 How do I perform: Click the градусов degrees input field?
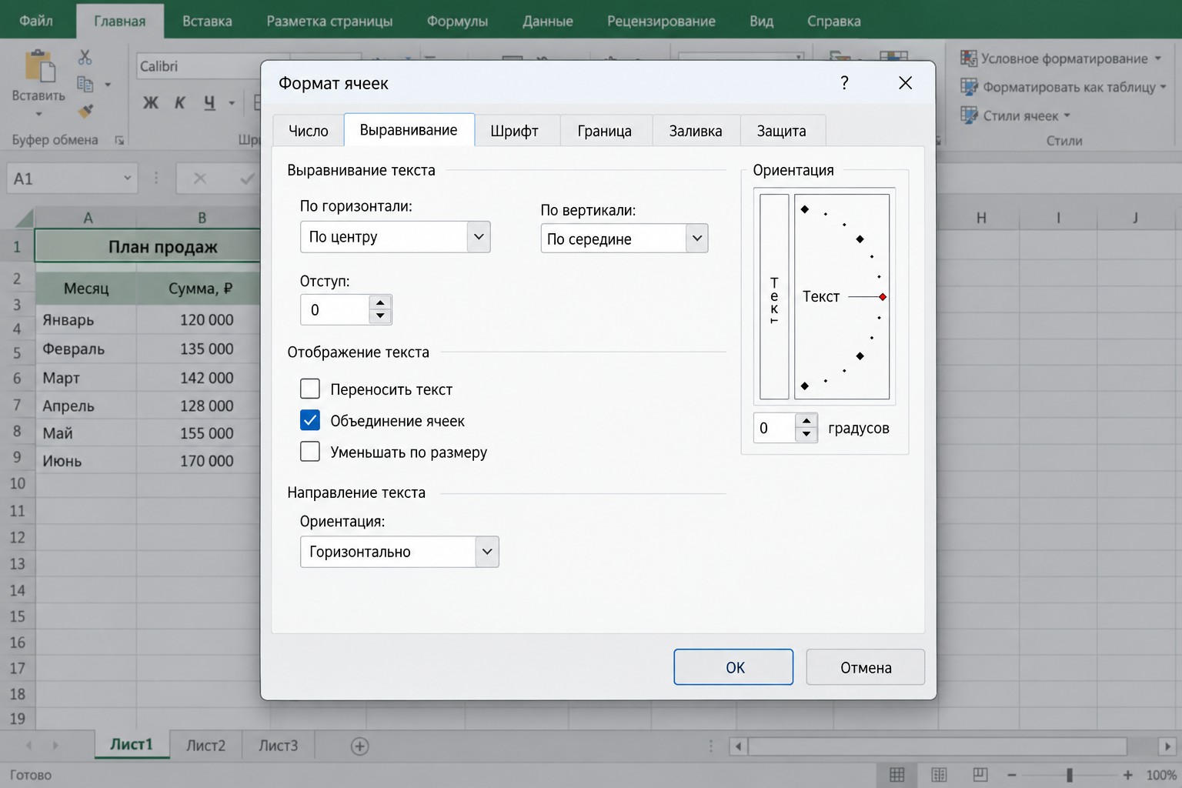775,428
